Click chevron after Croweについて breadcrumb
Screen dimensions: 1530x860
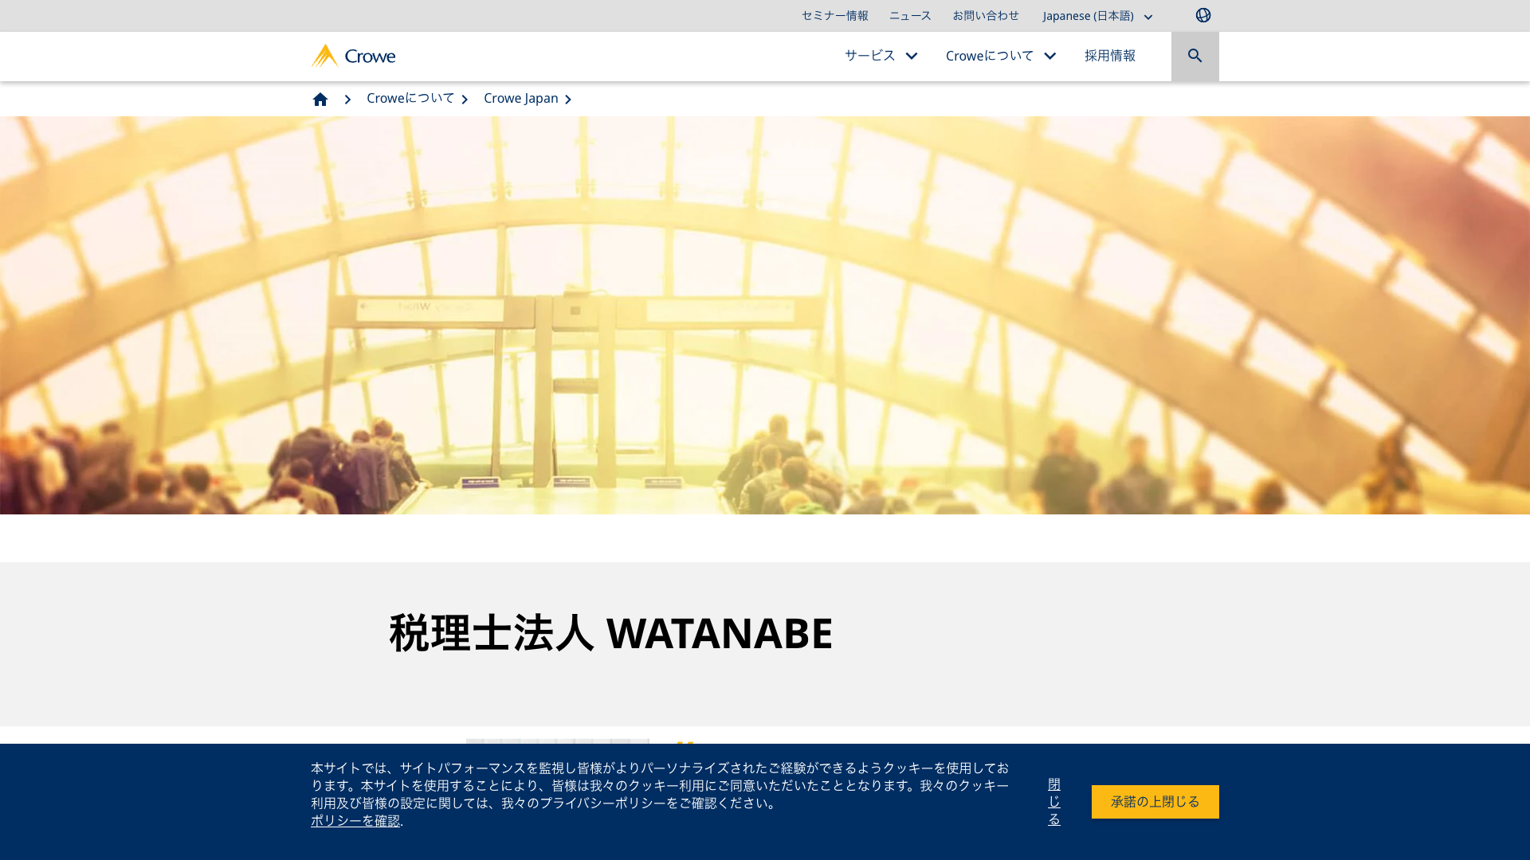[x=465, y=100]
